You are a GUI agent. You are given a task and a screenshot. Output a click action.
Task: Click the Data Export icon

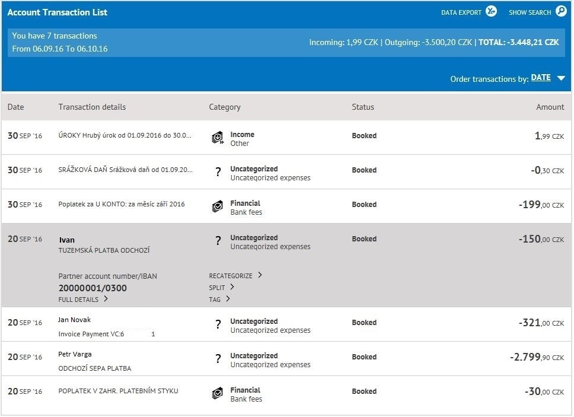pos(491,11)
